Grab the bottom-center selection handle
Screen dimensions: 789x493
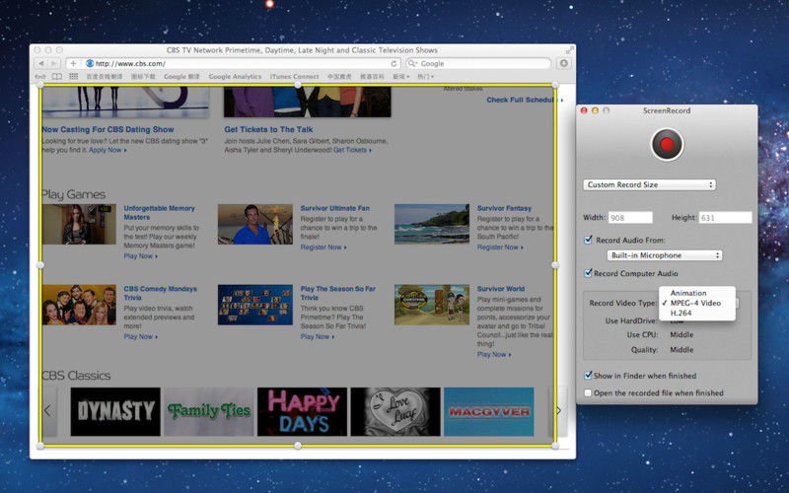(298, 446)
